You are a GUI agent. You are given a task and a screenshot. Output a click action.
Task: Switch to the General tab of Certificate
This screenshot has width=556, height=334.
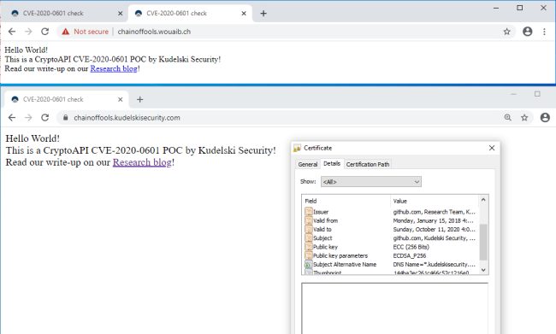coord(308,164)
